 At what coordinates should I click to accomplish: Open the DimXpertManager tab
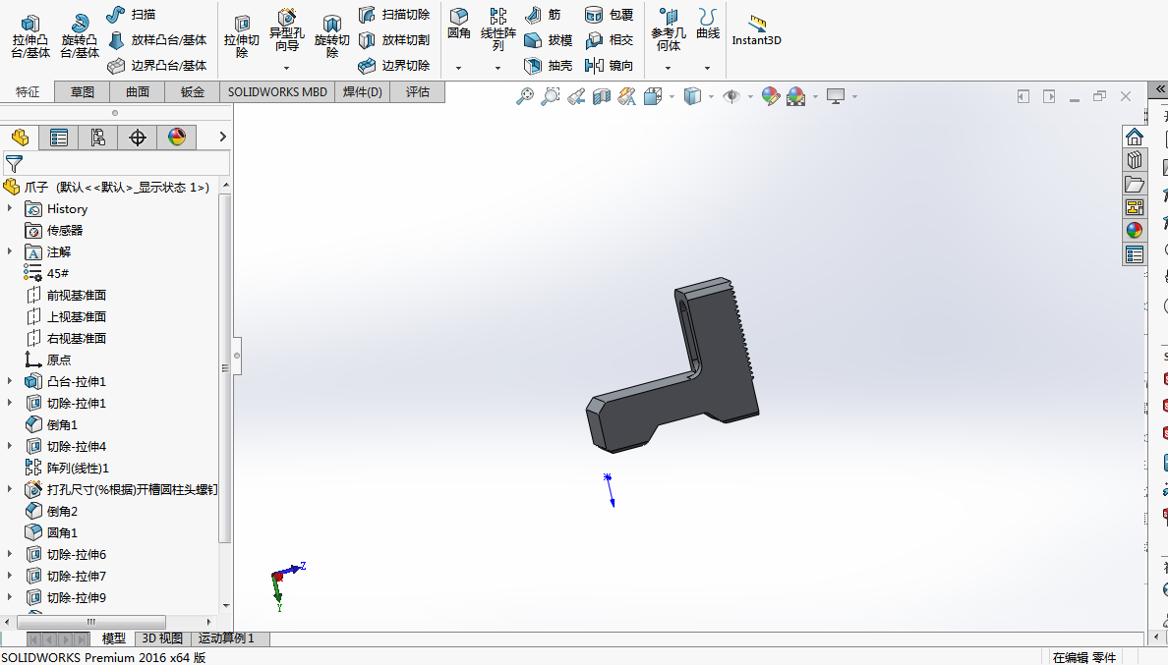(x=138, y=137)
